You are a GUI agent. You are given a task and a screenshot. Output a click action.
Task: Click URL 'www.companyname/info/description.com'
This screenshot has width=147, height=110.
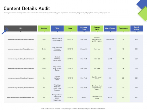21,49
